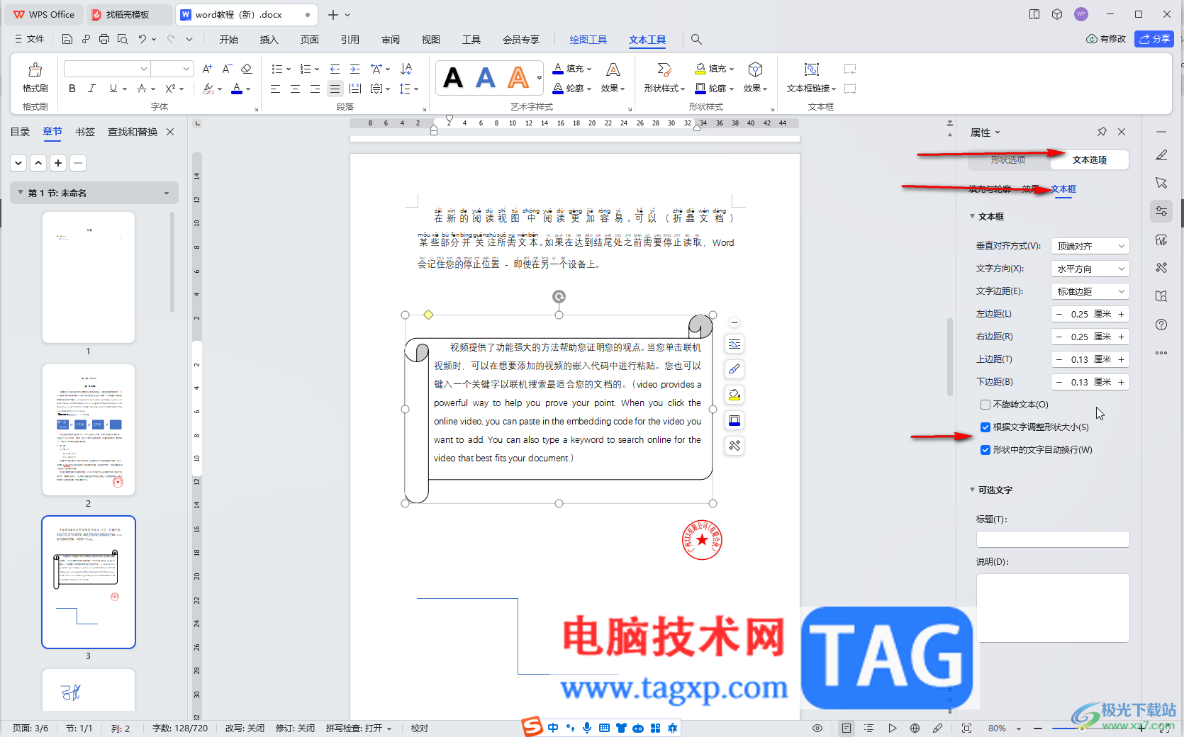1184x737 pixels.
Task: Increase 左边距 with its plus button
Action: (1122, 314)
